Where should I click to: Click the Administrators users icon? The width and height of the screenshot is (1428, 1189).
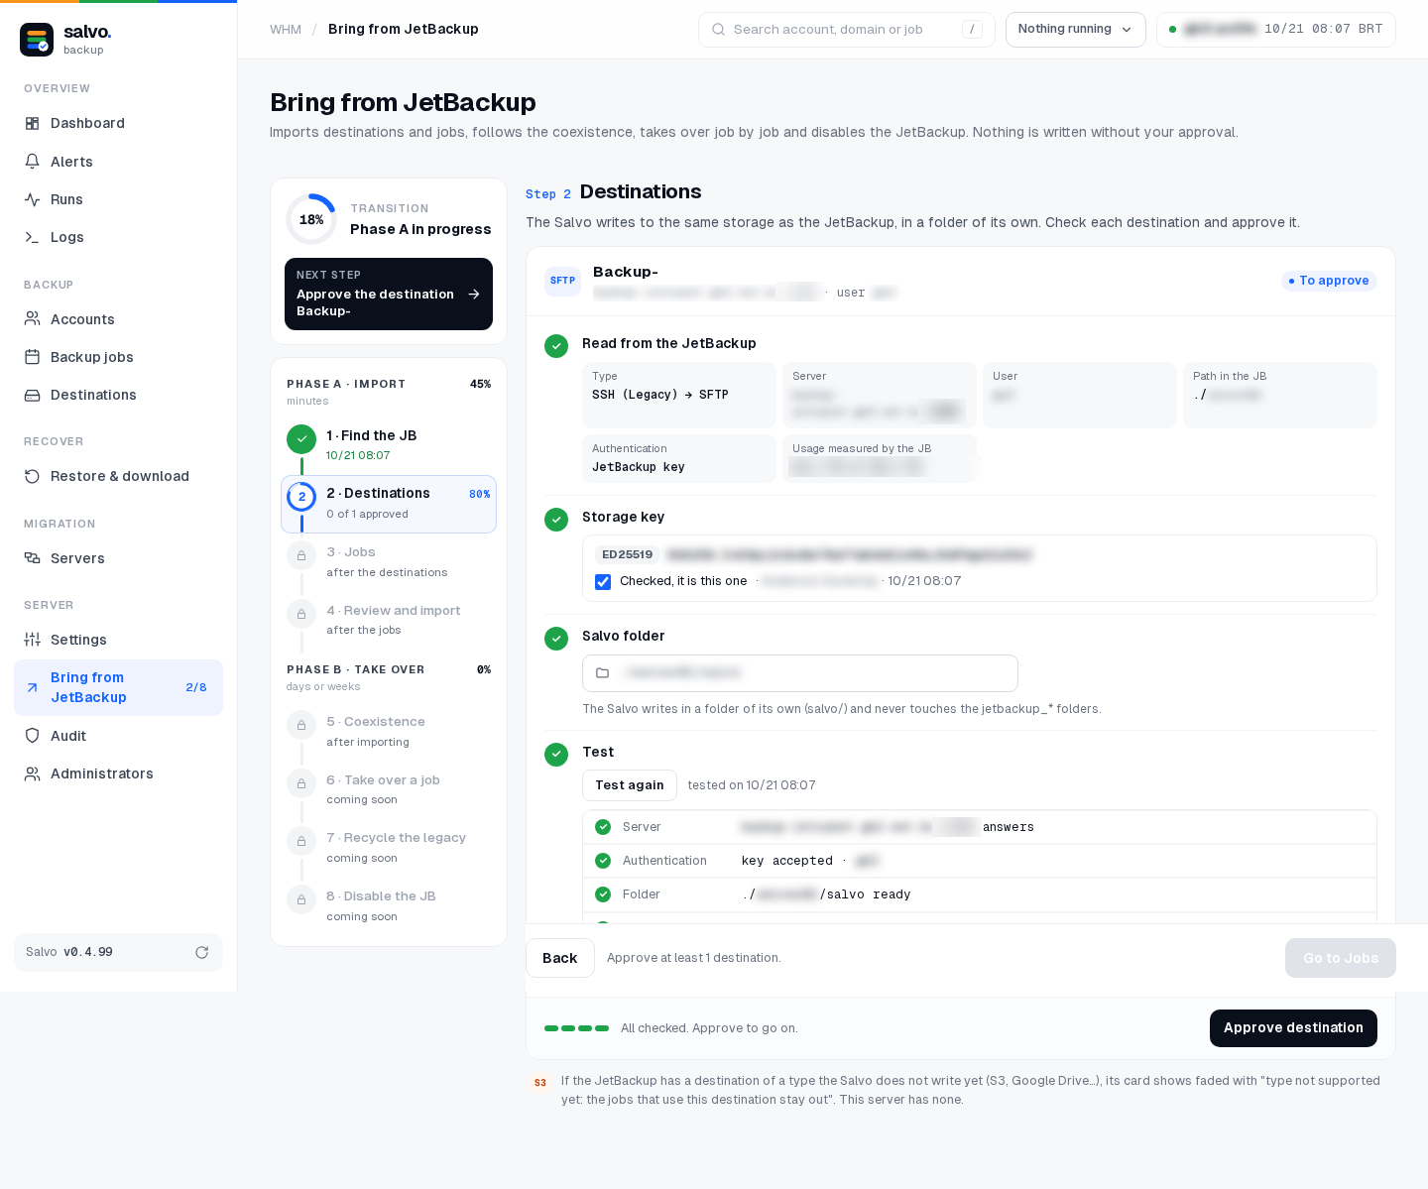pos(32,773)
